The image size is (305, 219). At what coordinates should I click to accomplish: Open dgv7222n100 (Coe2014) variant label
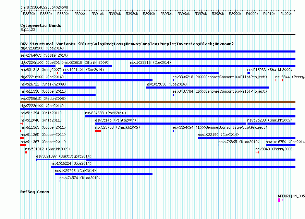coord(42,106)
